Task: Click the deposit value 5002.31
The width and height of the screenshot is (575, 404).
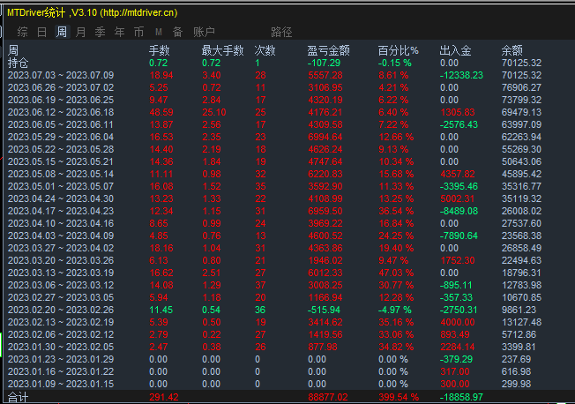Action: click(458, 198)
